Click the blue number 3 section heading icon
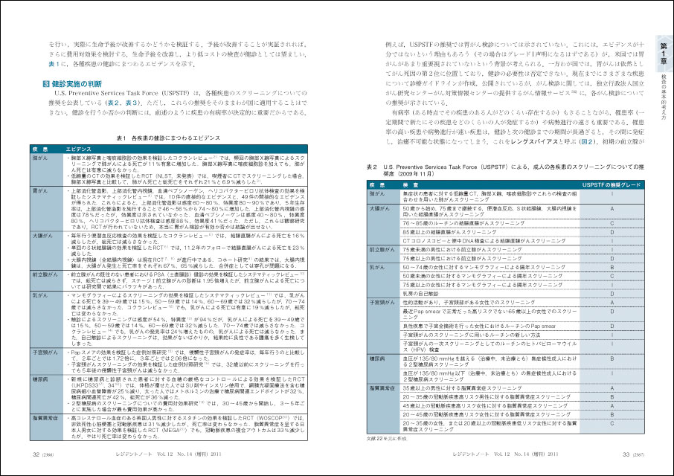Screen dimensions: 674x476 (x=45, y=83)
